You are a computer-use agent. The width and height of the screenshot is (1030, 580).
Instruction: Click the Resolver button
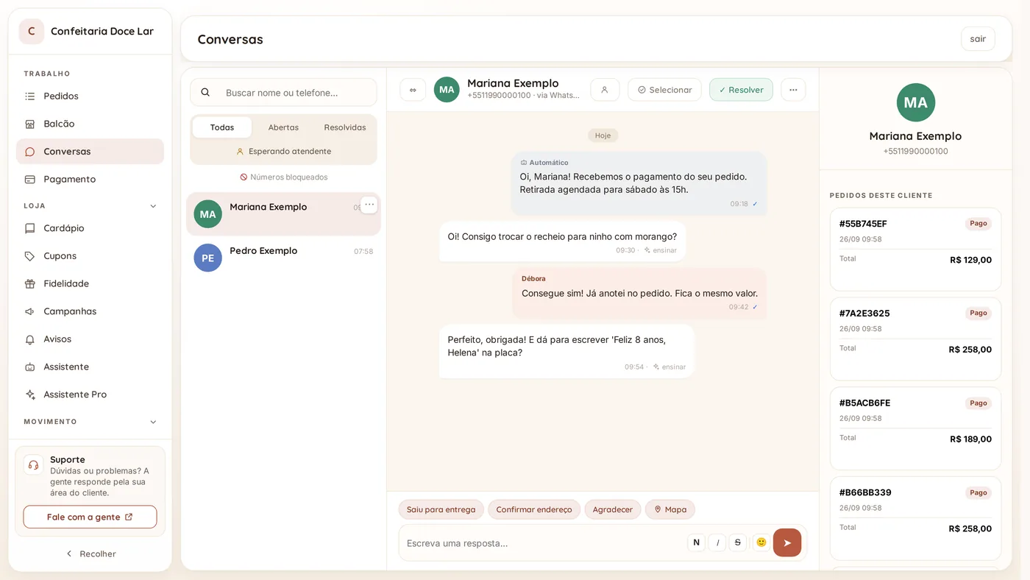[x=741, y=90]
